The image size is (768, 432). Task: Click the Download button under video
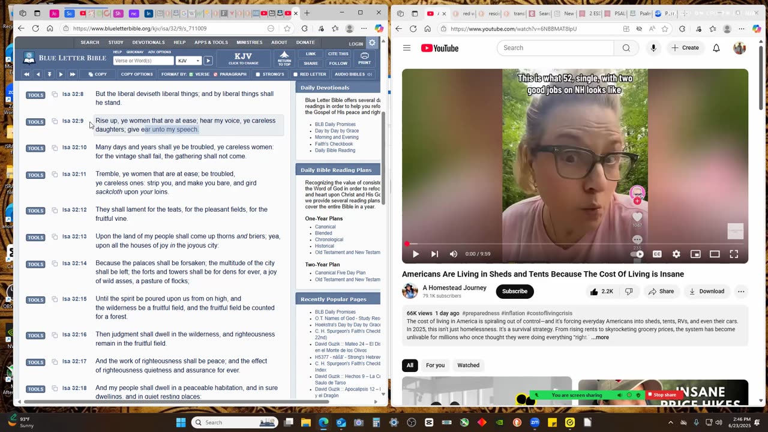pyautogui.click(x=706, y=292)
